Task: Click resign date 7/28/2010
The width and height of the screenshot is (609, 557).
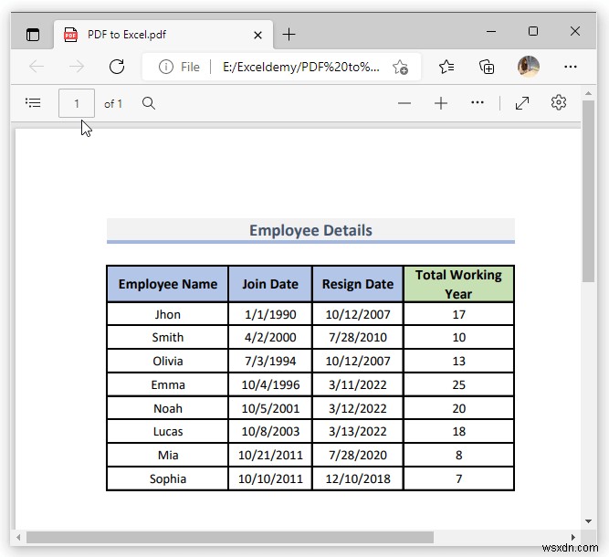Action: (x=358, y=337)
